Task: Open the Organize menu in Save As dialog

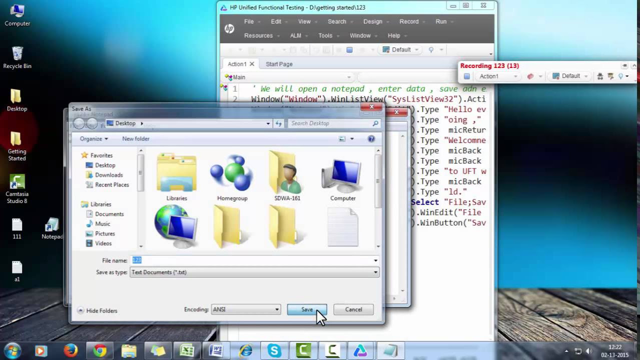Action: click(x=94, y=138)
